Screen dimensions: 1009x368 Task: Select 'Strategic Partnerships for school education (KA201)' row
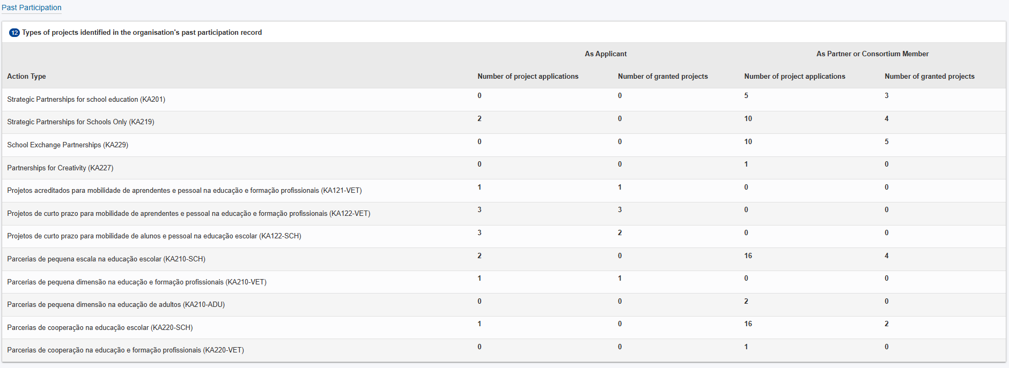pyautogui.click(x=504, y=100)
